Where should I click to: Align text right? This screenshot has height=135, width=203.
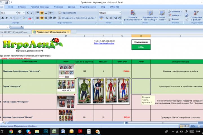46,18
